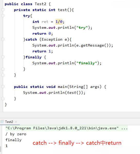Click the finally block closing fold marker
The image size is (140, 154).
[3, 69]
